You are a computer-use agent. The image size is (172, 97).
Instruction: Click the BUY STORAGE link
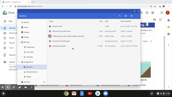(x=13, y=70)
